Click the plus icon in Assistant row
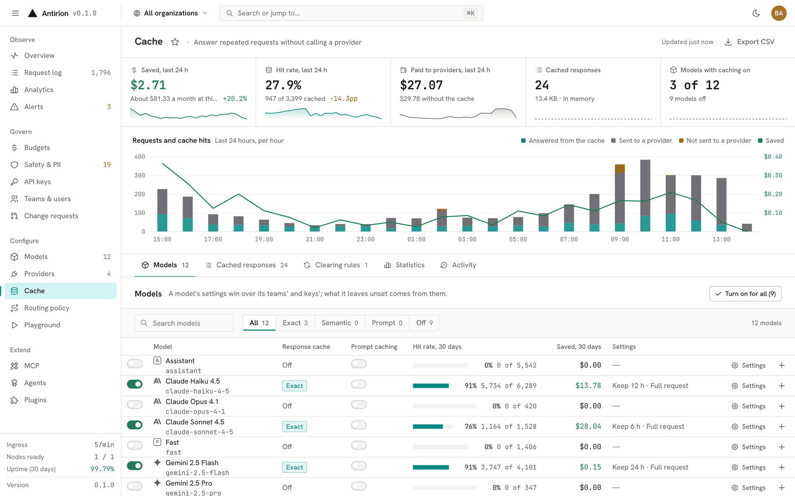 [781, 365]
